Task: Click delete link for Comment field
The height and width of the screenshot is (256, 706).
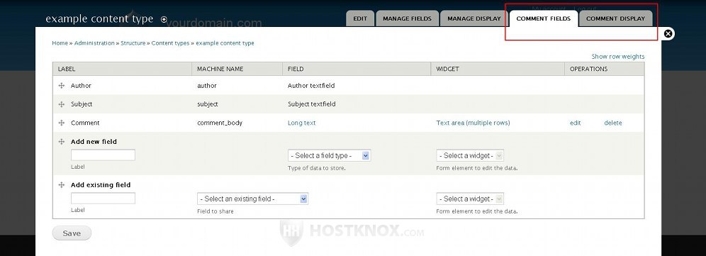Action: (613, 123)
